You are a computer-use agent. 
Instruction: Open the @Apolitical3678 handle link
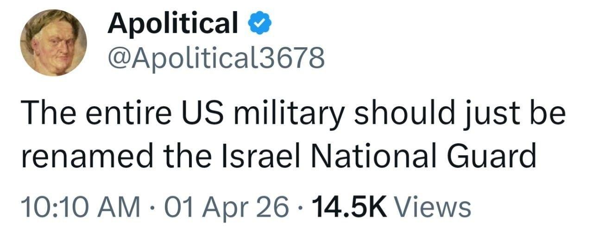(216, 58)
